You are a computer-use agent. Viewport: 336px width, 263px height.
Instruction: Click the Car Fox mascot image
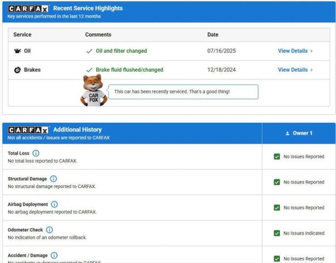93,90
